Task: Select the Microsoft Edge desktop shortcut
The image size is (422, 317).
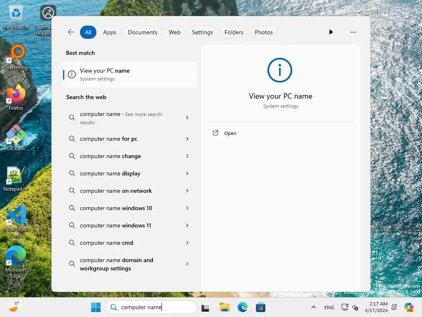Action: point(16,262)
